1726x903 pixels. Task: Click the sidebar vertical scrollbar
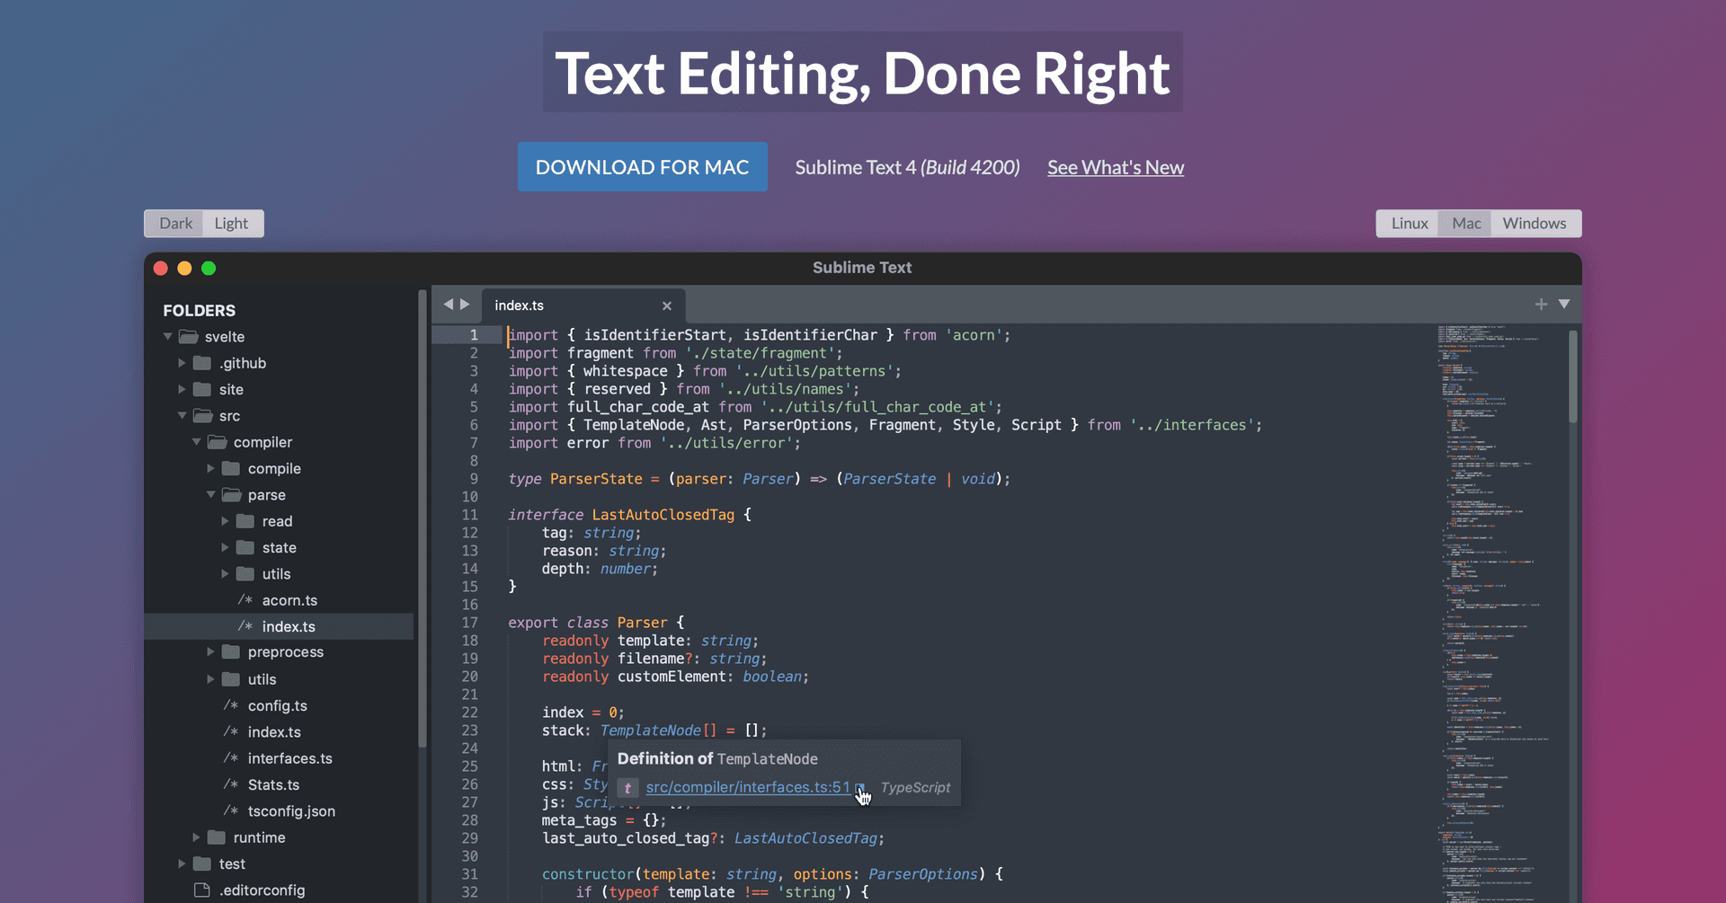click(x=423, y=518)
